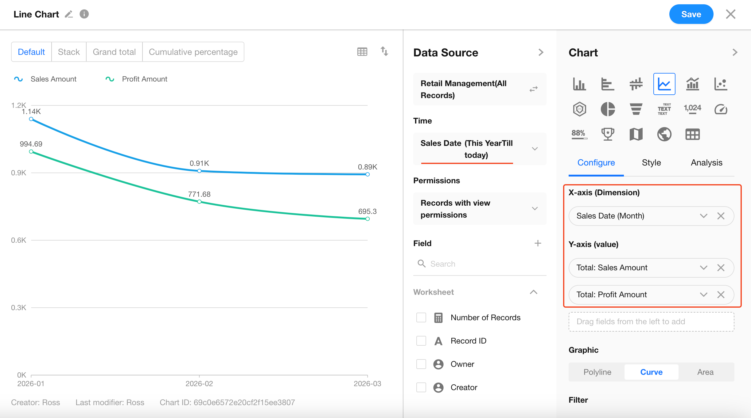Switch to the Style tab
Image resolution: width=751 pixels, height=418 pixels.
(651, 162)
